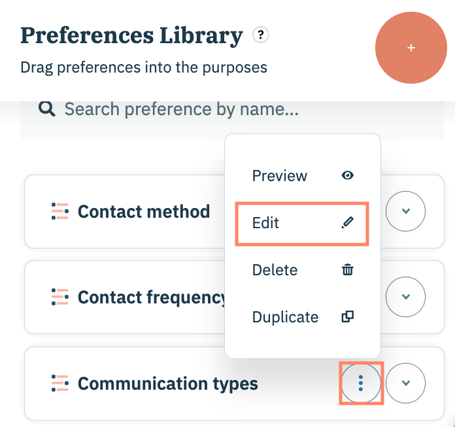455x427 pixels.
Task: Click the pencil icon beside Edit
Action: [x=348, y=223]
